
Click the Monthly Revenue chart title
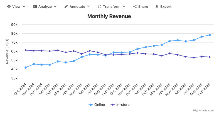(109, 16)
